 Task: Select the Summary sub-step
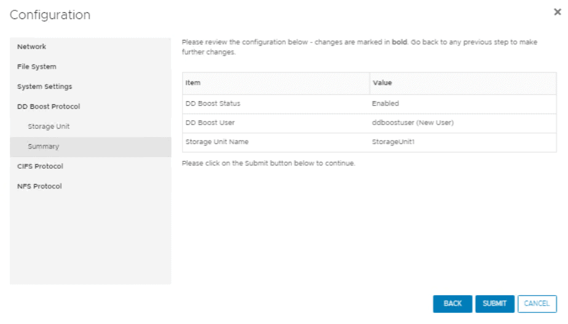[43, 147]
